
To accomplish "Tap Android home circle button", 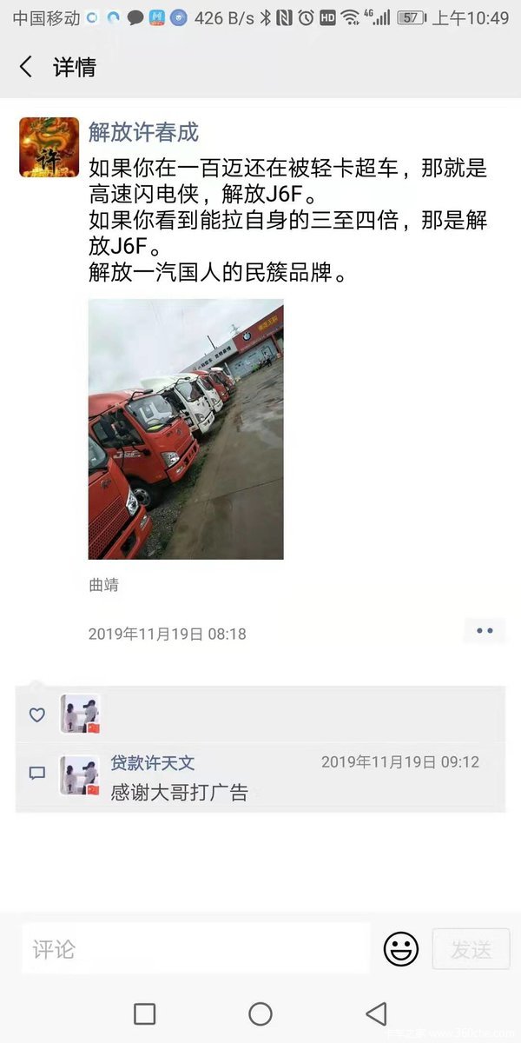I will point(260,1013).
